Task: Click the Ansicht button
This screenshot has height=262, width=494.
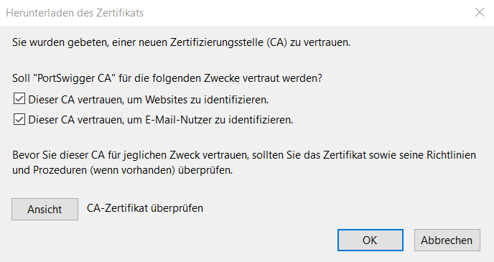Action: tap(45, 209)
